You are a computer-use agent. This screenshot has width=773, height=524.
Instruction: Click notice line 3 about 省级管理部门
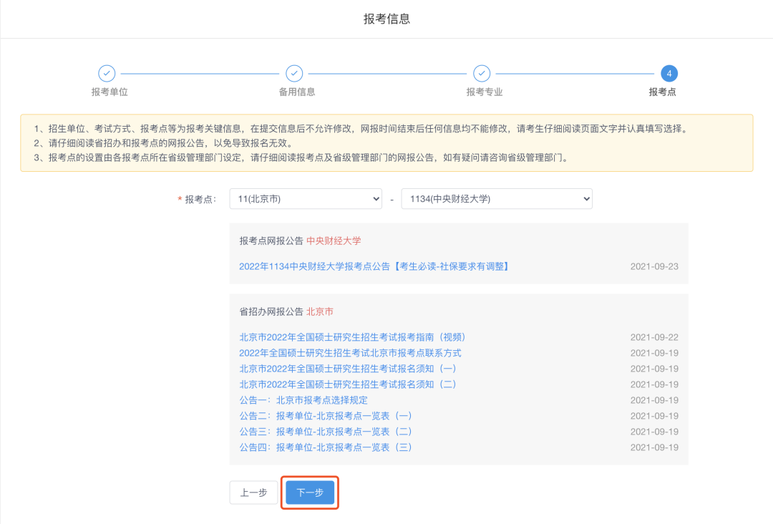pos(302,157)
